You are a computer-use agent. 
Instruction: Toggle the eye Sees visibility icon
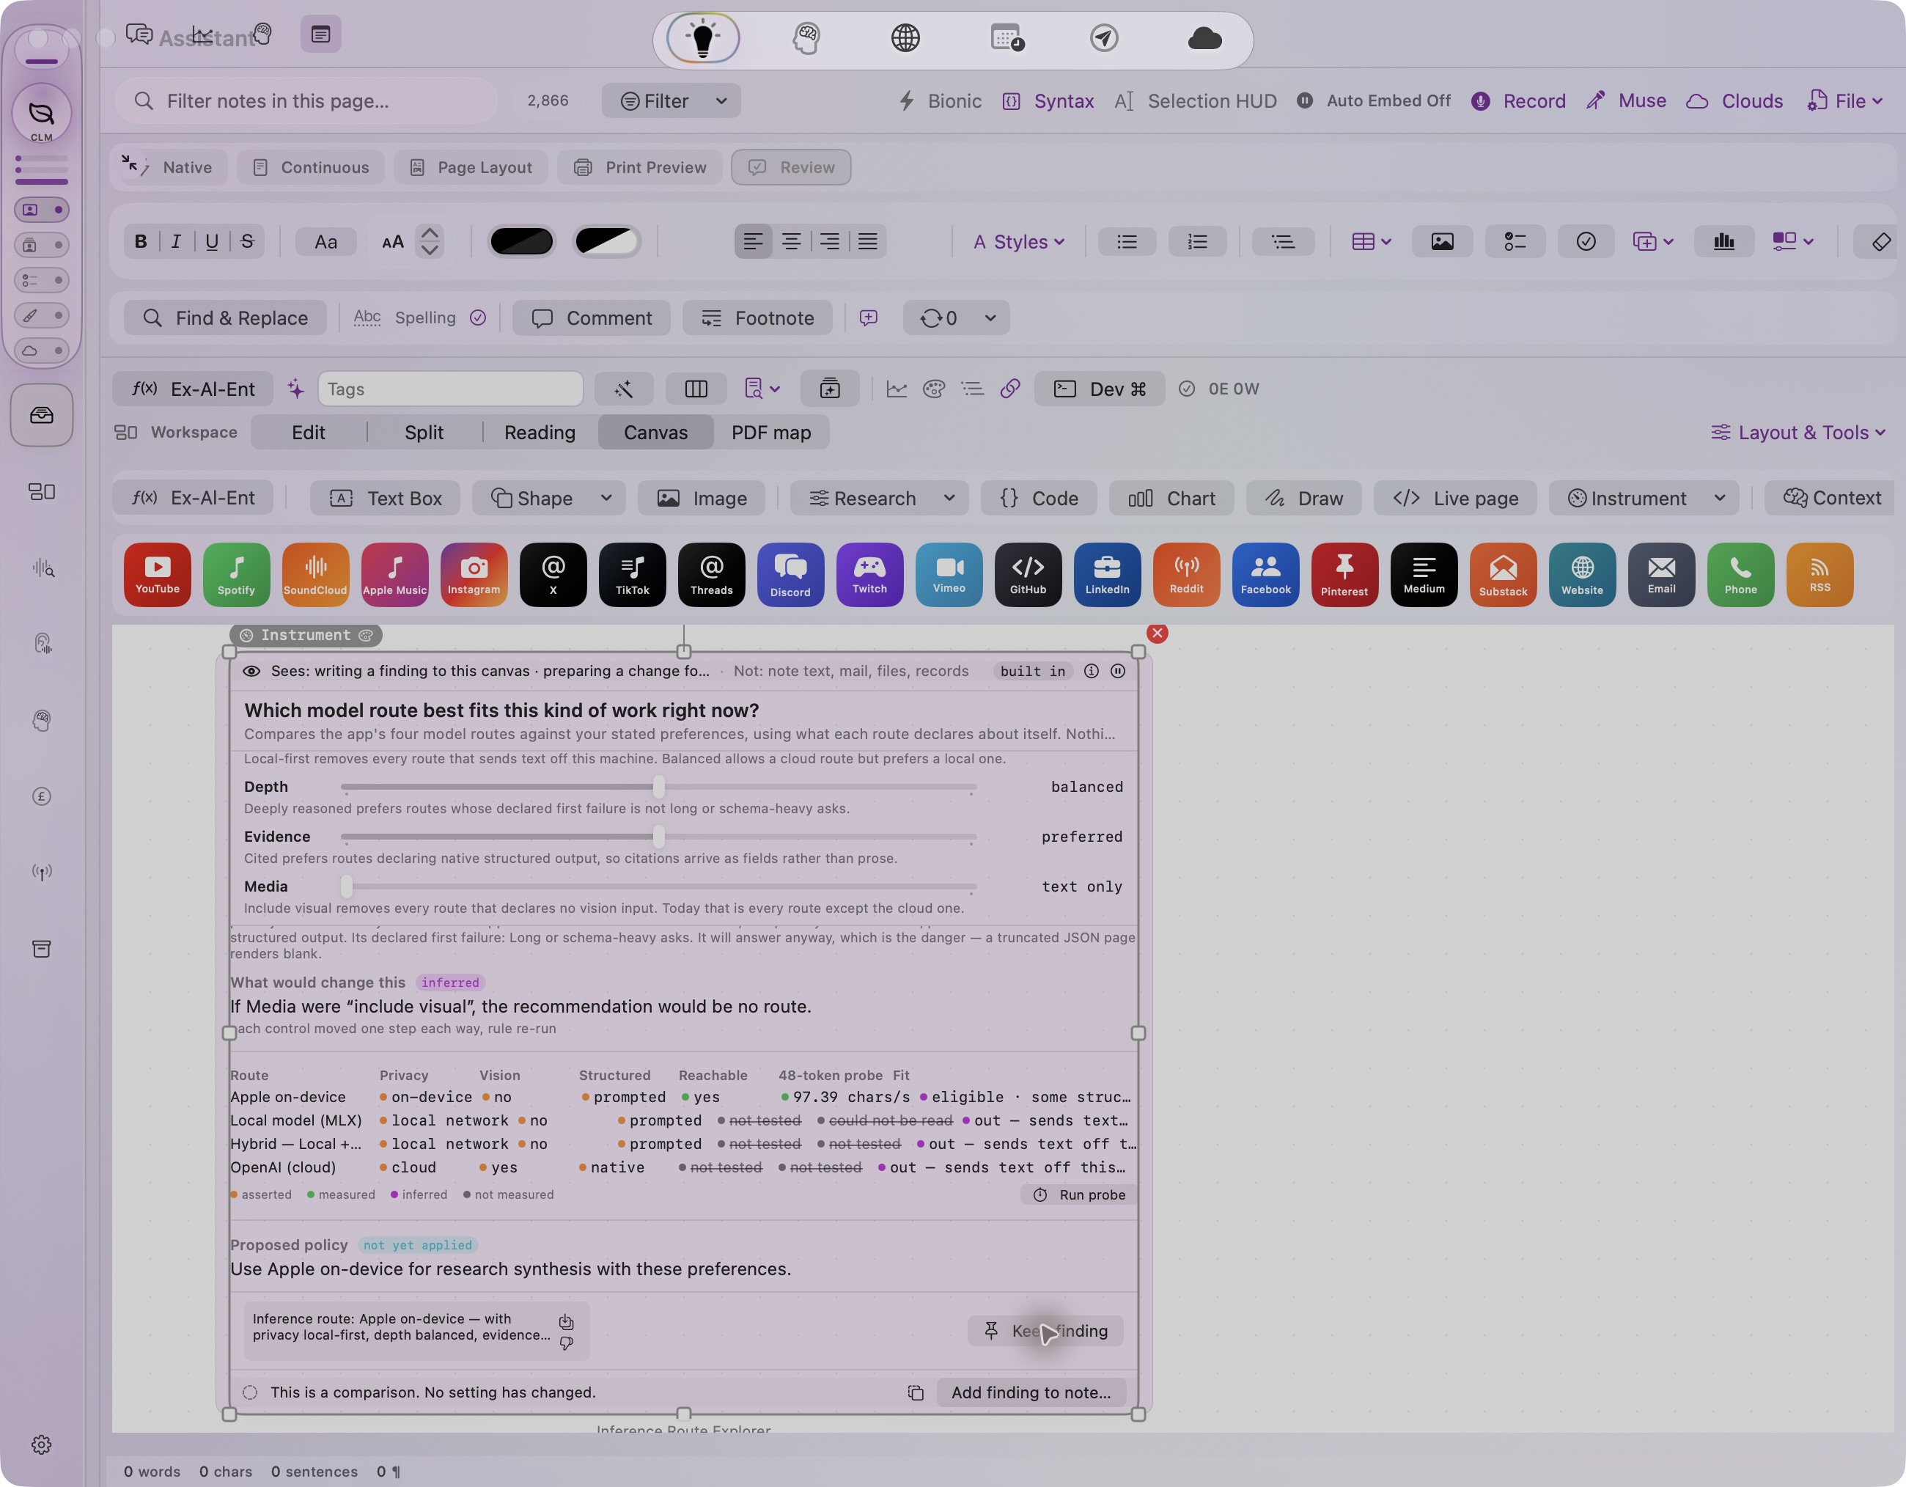(x=251, y=671)
